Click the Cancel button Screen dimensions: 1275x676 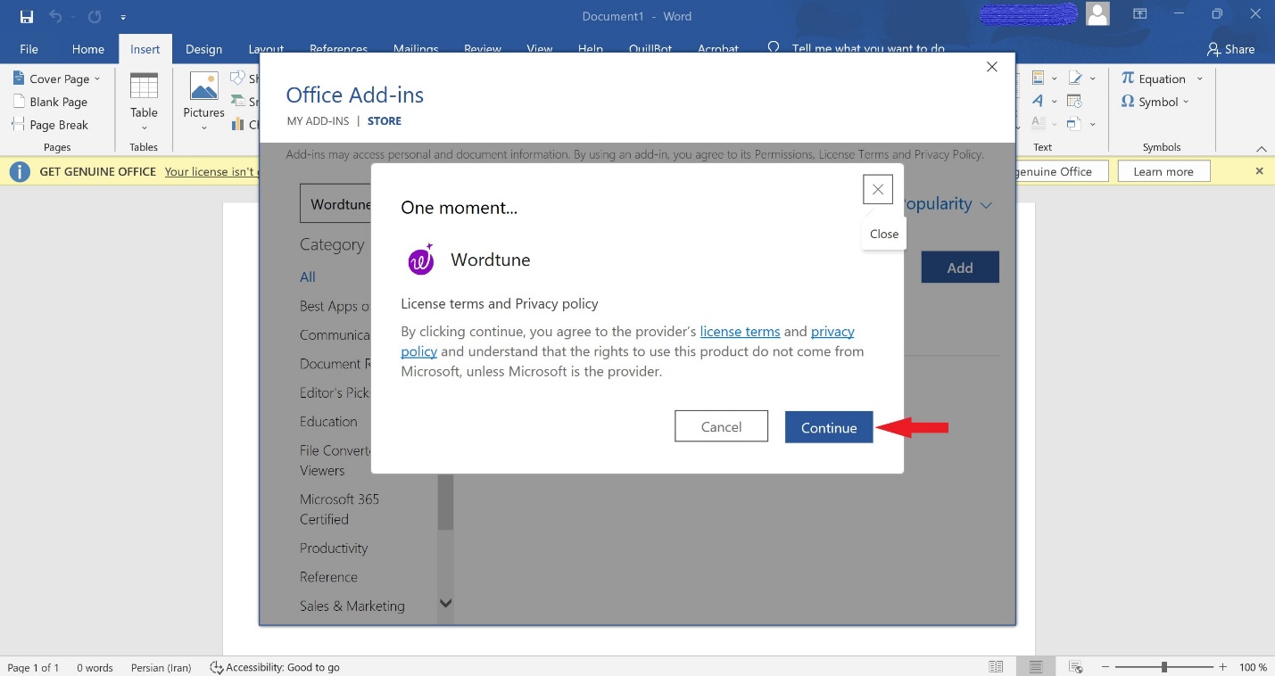pyautogui.click(x=721, y=426)
